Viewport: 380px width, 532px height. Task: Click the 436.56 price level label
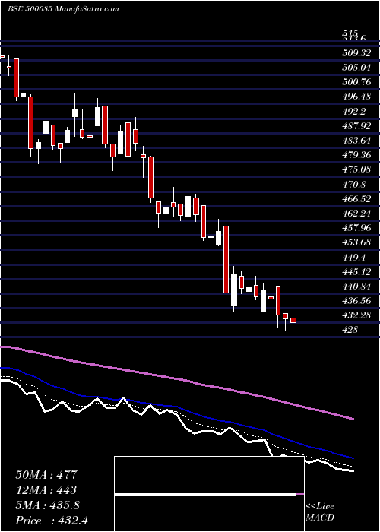[x=356, y=301]
